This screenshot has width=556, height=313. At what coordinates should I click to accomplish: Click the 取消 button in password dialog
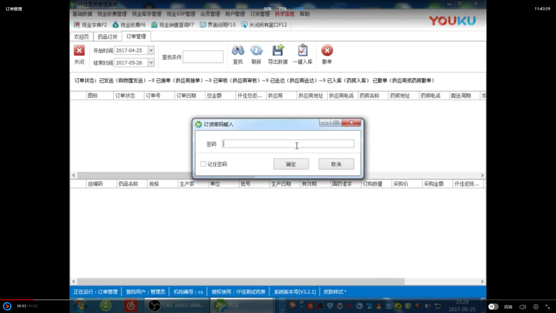pyautogui.click(x=336, y=164)
